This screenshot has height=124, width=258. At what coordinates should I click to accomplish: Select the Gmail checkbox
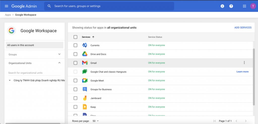click(75, 63)
